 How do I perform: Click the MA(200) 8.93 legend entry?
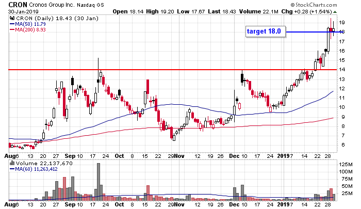30,29
